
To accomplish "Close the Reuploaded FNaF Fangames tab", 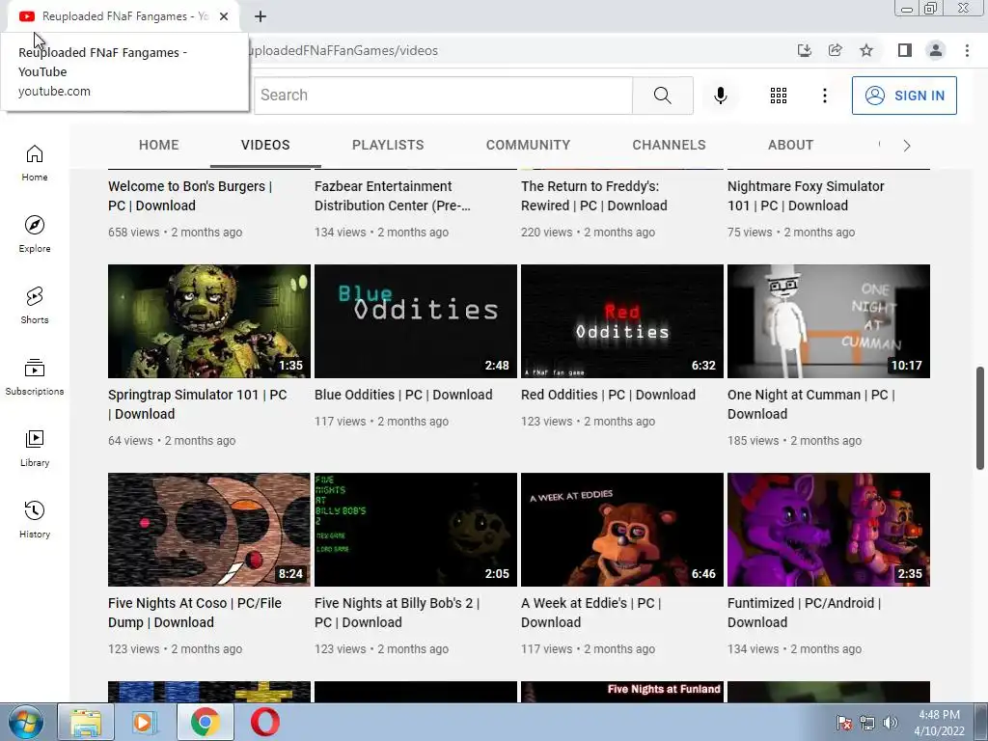I will tap(224, 16).
